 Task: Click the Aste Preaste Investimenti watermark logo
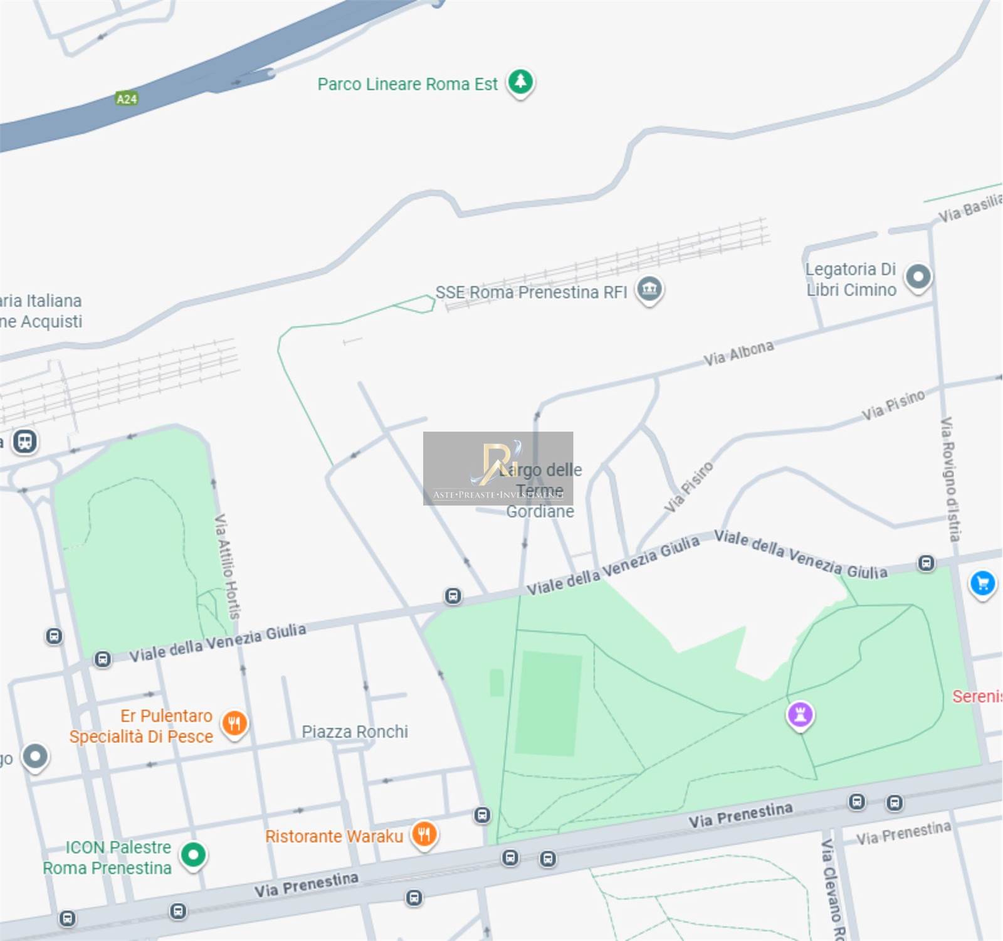coord(498,469)
